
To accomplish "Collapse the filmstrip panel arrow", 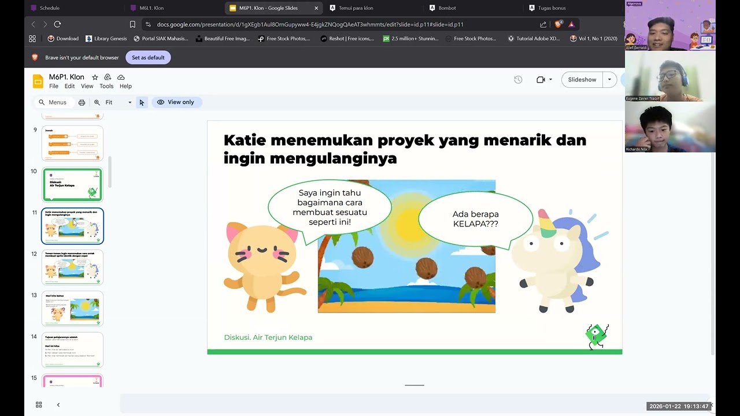I will [58, 404].
